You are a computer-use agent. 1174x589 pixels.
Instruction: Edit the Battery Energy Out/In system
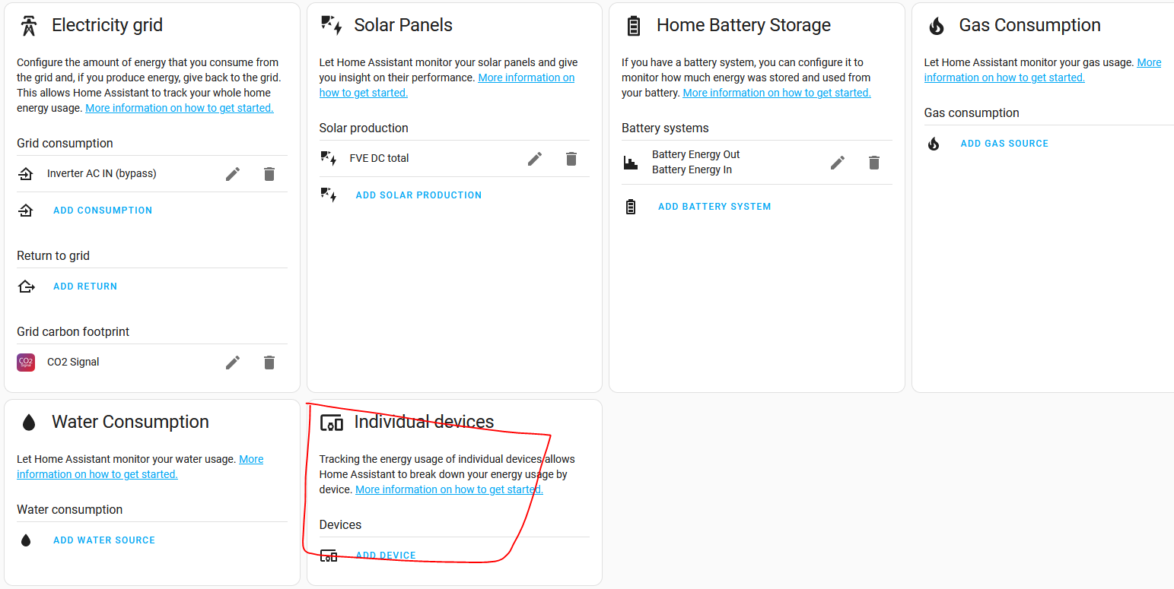[x=838, y=163]
